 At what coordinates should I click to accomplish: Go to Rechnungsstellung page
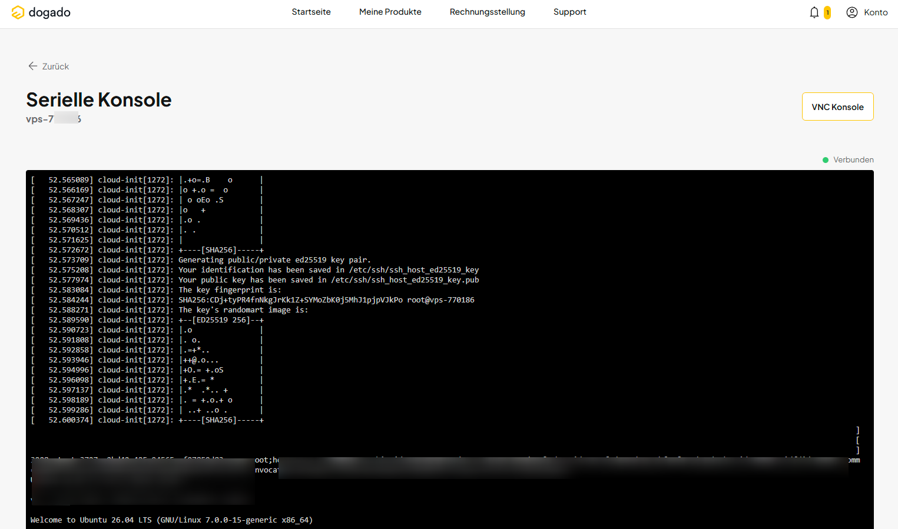pyautogui.click(x=488, y=12)
